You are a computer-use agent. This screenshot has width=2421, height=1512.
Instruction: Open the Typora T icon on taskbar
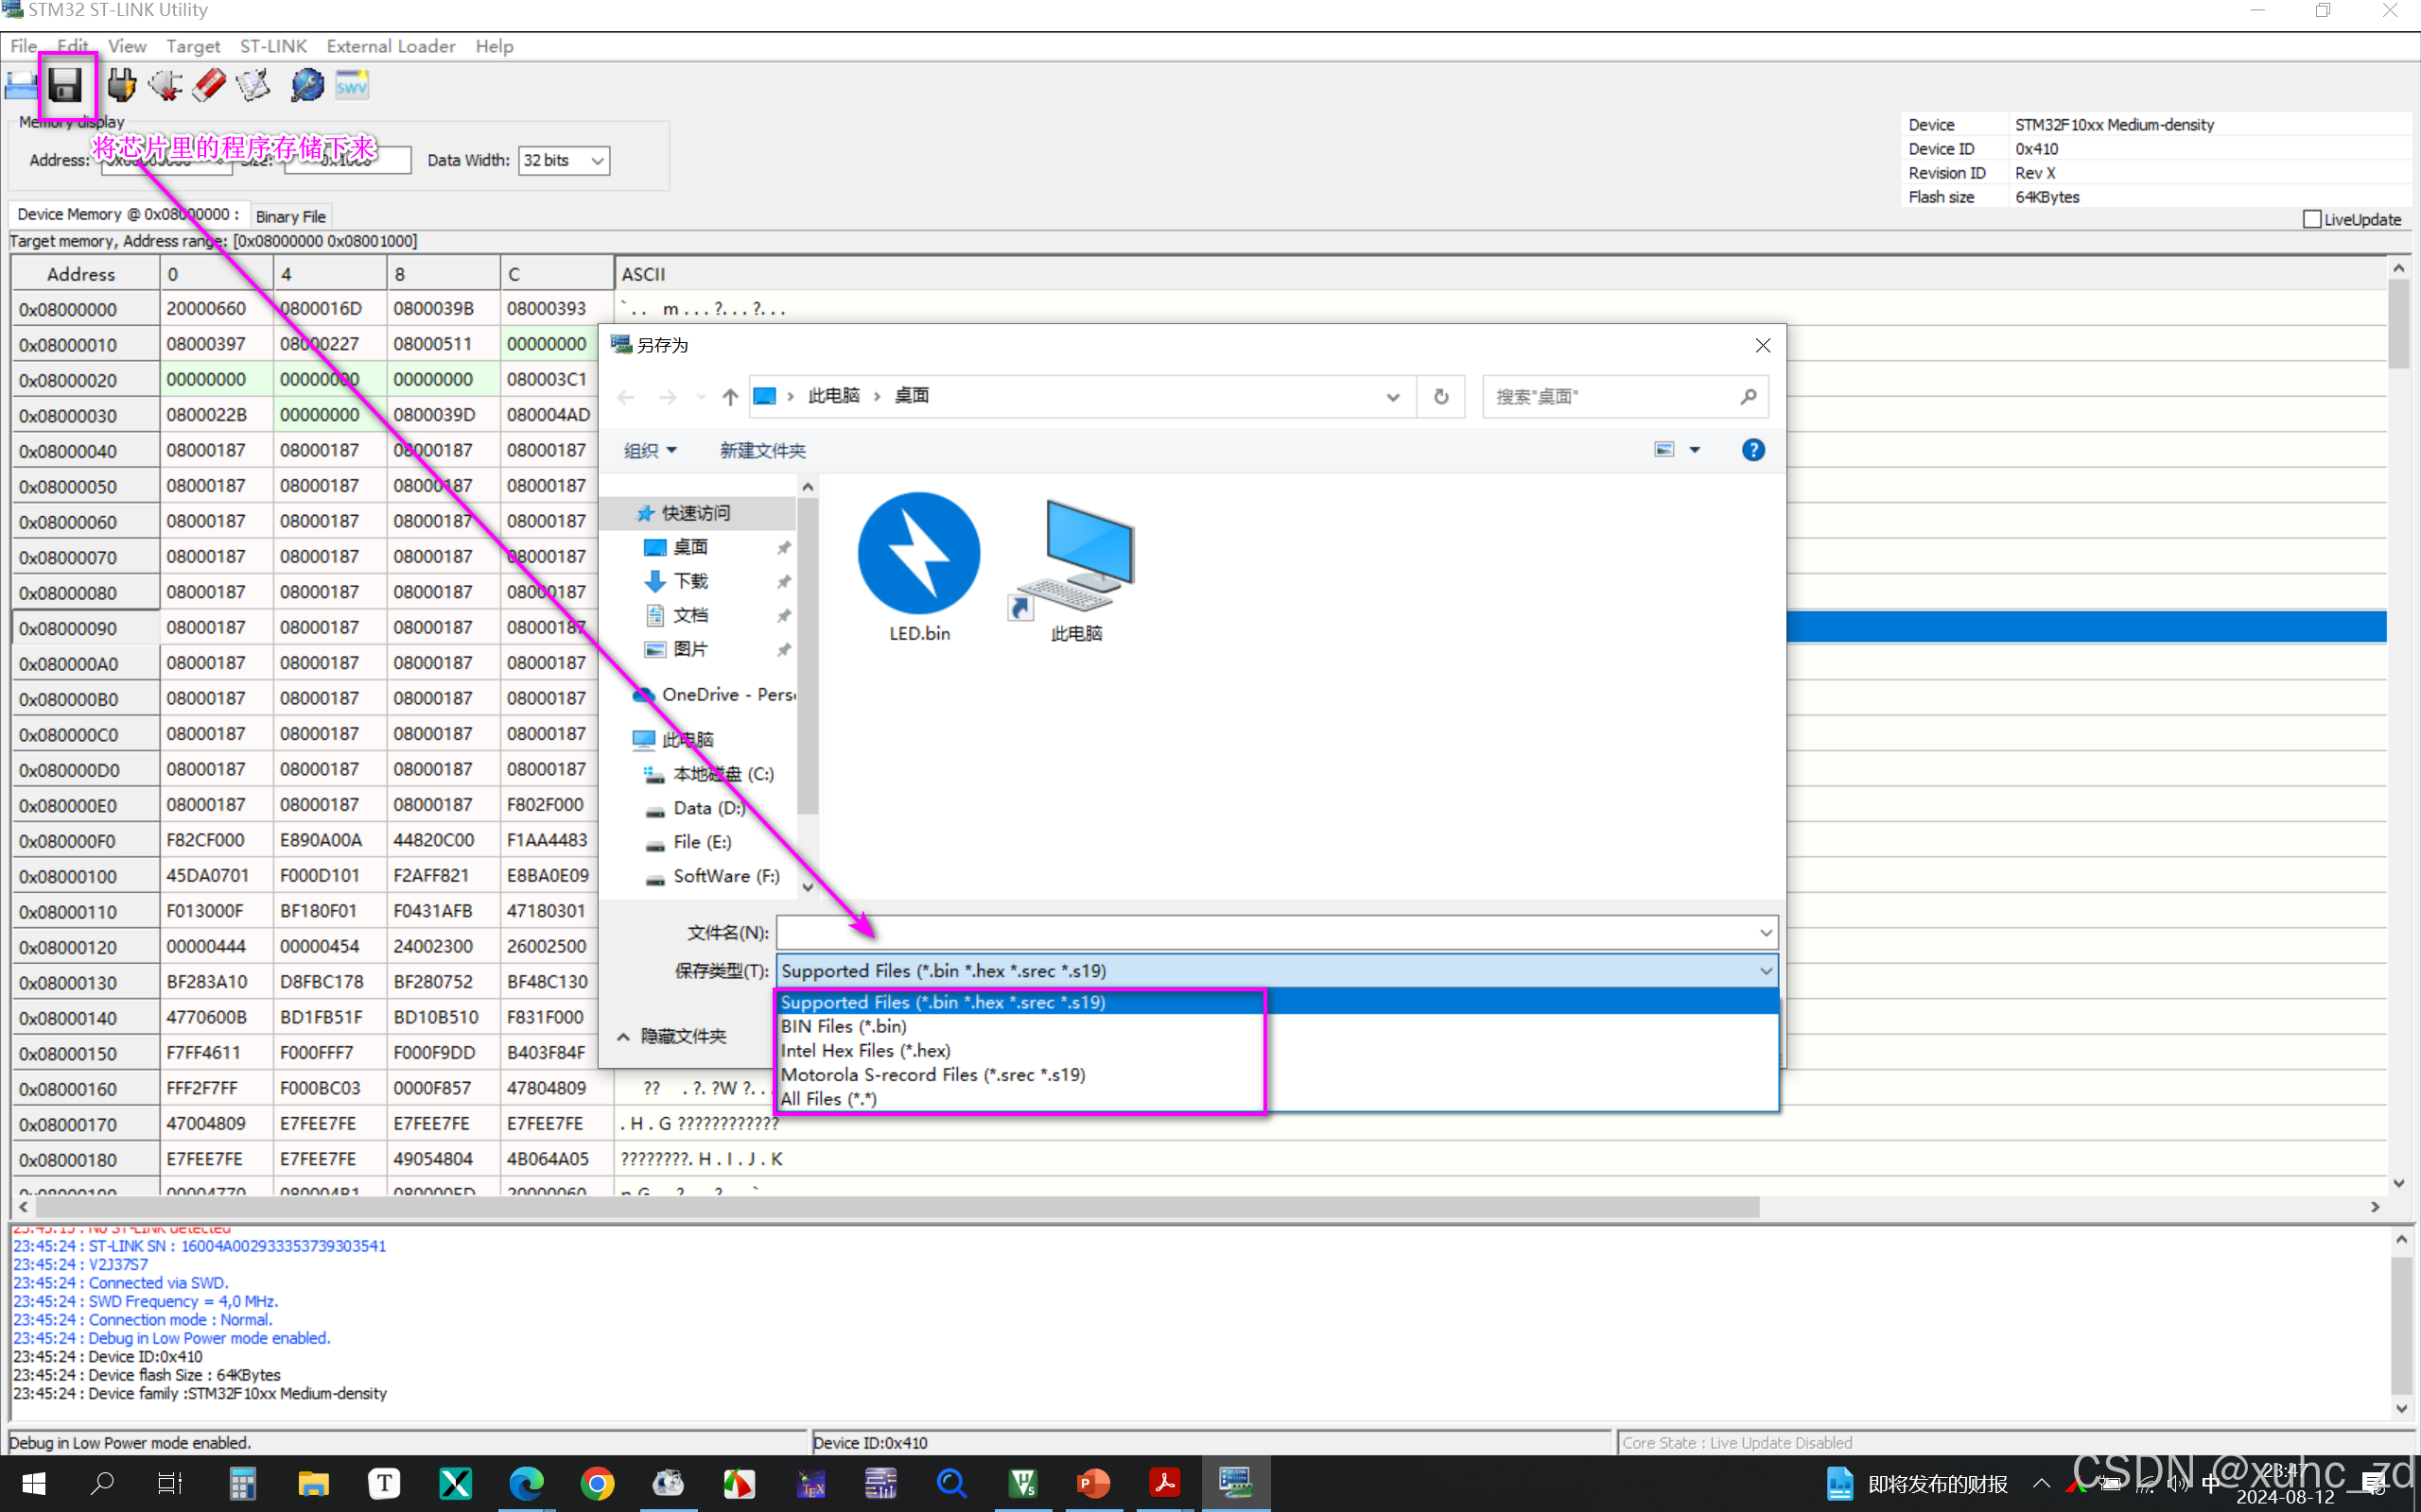click(x=384, y=1483)
